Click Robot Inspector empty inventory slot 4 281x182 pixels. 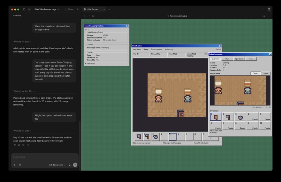(253, 117)
